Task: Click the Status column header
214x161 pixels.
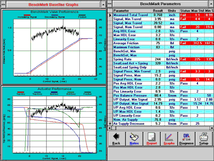Action: click(x=185, y=11)
